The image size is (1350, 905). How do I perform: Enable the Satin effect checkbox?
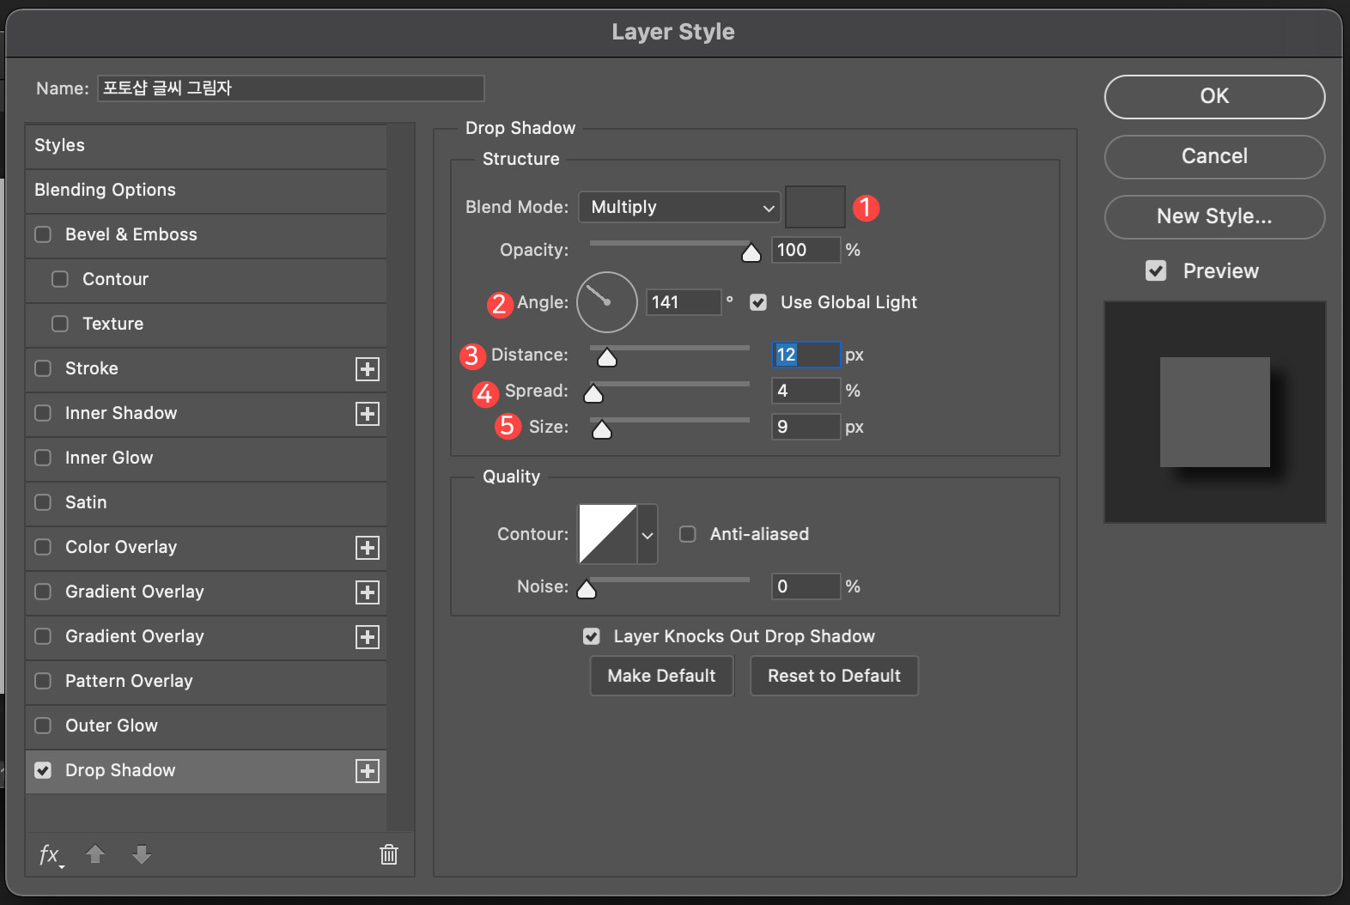pyautogui.click(x=43, y=502)
